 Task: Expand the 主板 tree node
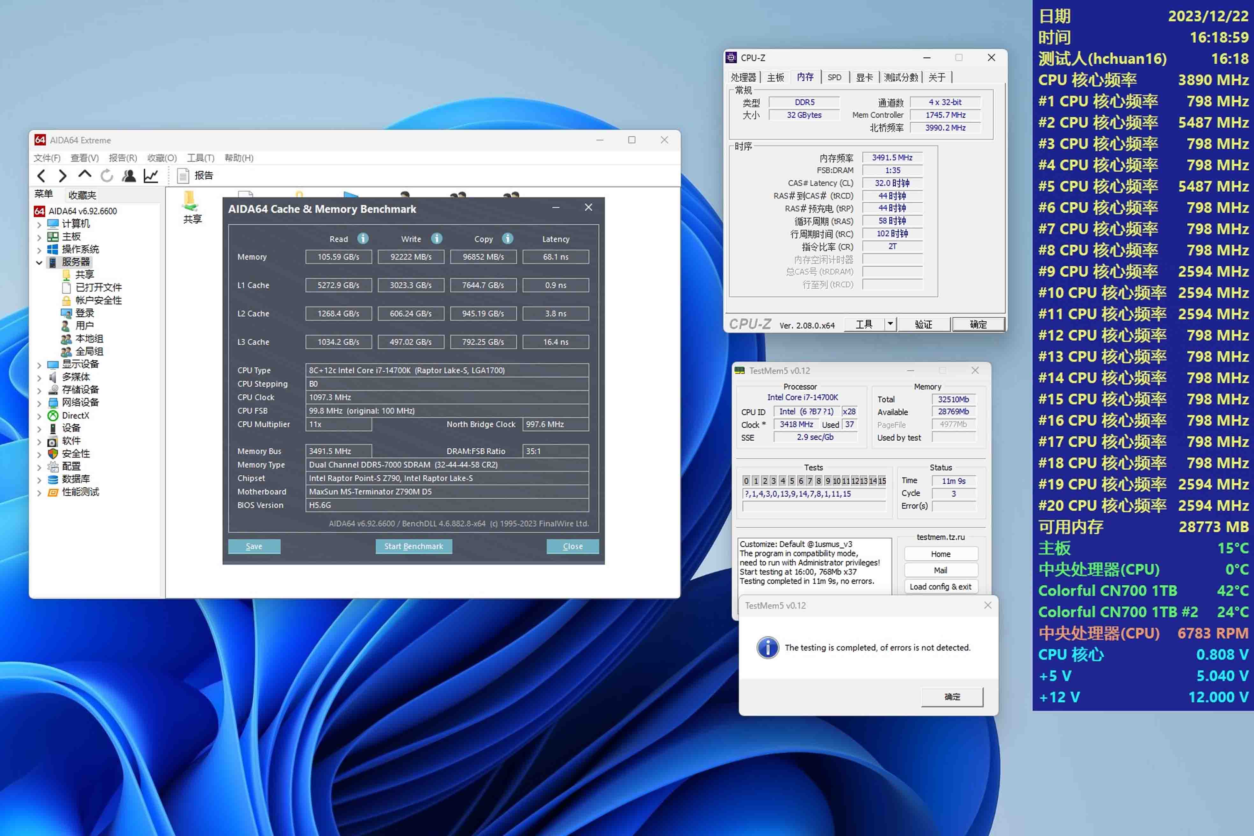coord(39,237)
